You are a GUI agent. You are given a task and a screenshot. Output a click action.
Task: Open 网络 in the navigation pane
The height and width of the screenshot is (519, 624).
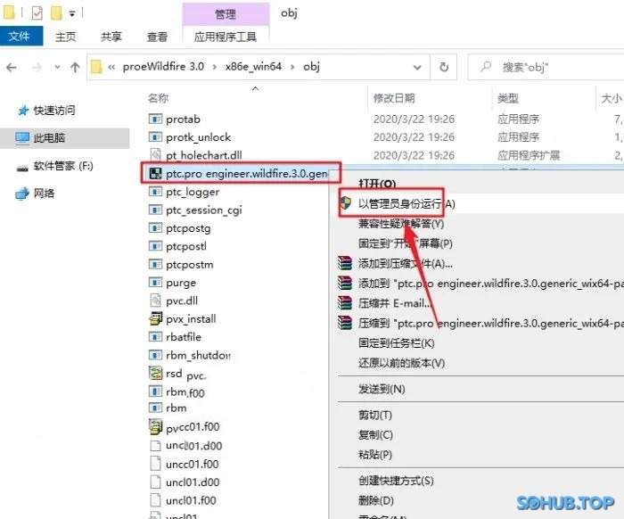(x=44, y=194)
